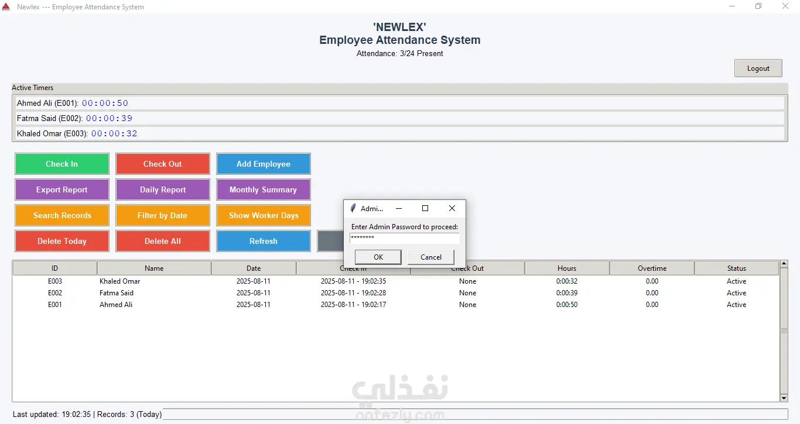Click check-in time 19:02:17 cell
The width and height of the screenshot is (800, 424).
pyautogui.click(x=353, y=305)
